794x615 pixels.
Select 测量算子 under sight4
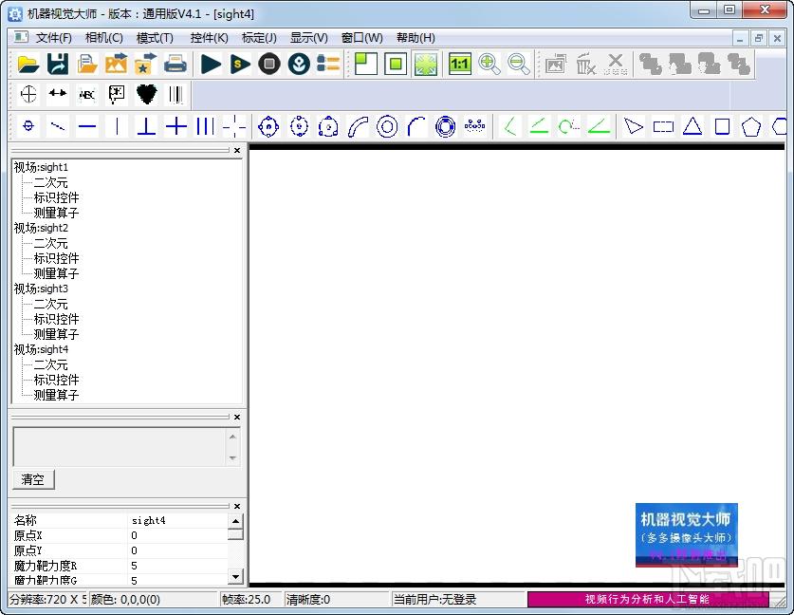56,395
